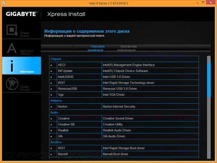
Task: Click subtitle Информация о вашей материнской плате
Action: point(75,36)
